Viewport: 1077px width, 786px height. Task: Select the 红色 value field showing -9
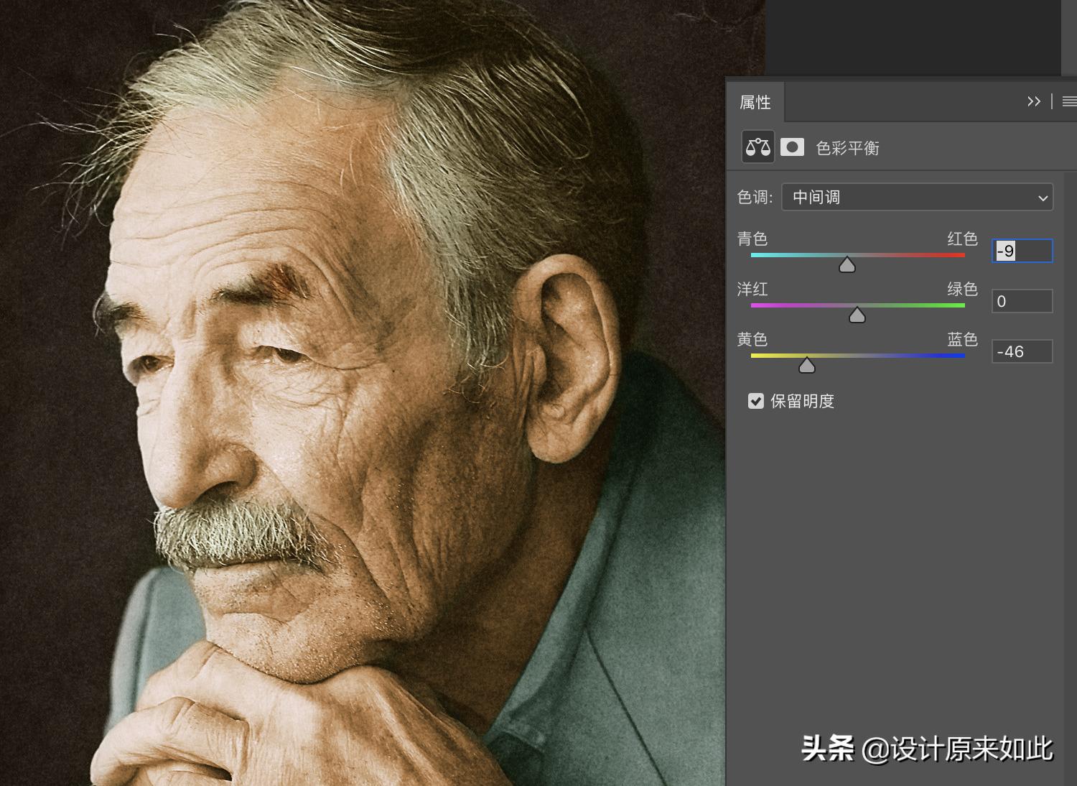[1021, 251]
